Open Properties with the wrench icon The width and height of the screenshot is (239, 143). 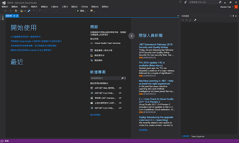tap(195, 20)
